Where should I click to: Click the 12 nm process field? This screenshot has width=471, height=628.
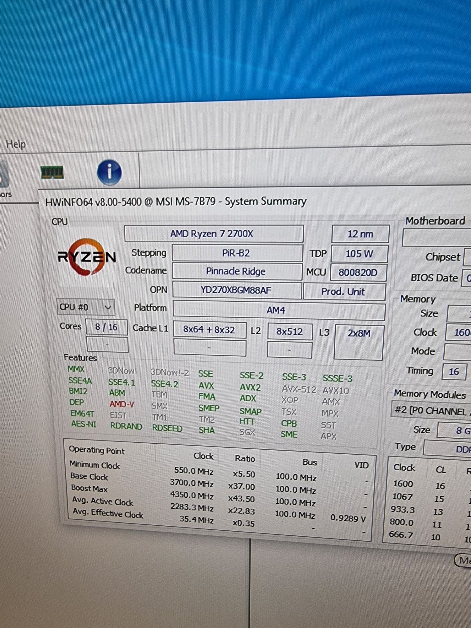tap(360, 234)
